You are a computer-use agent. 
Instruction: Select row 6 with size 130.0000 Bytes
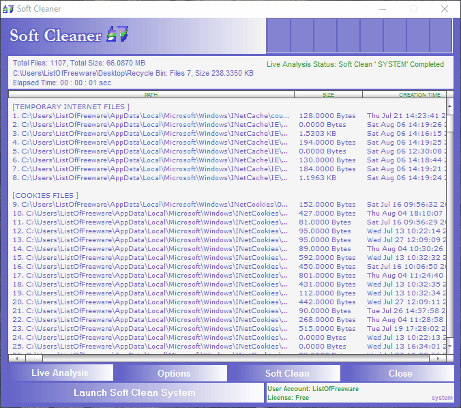pyautogui.click(x=228, y=160)
